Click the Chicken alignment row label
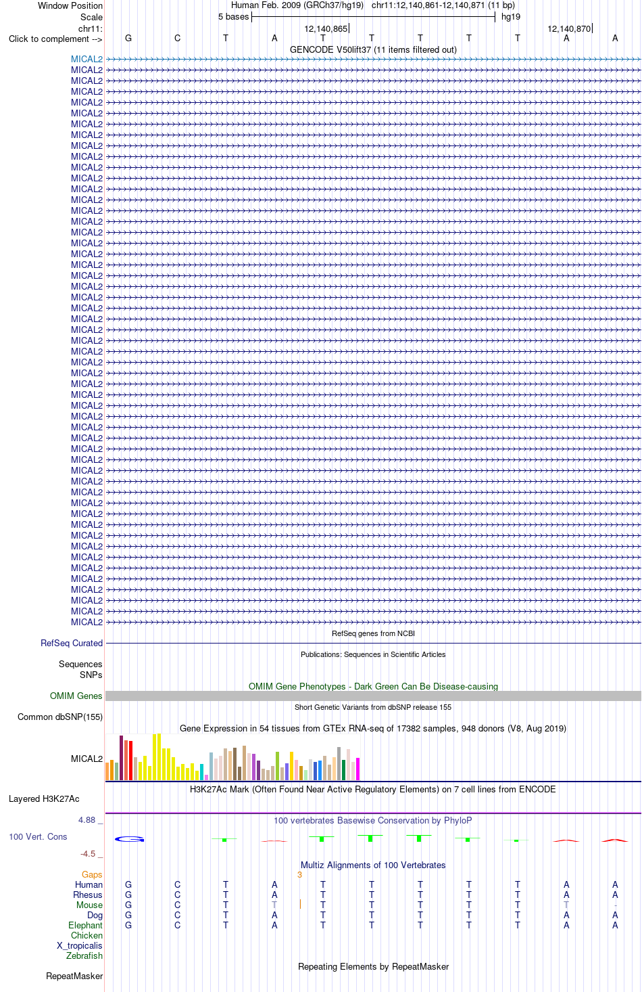The height and width of the screenshot is (992, 642). pyautogui.click(x=87, y=935)
